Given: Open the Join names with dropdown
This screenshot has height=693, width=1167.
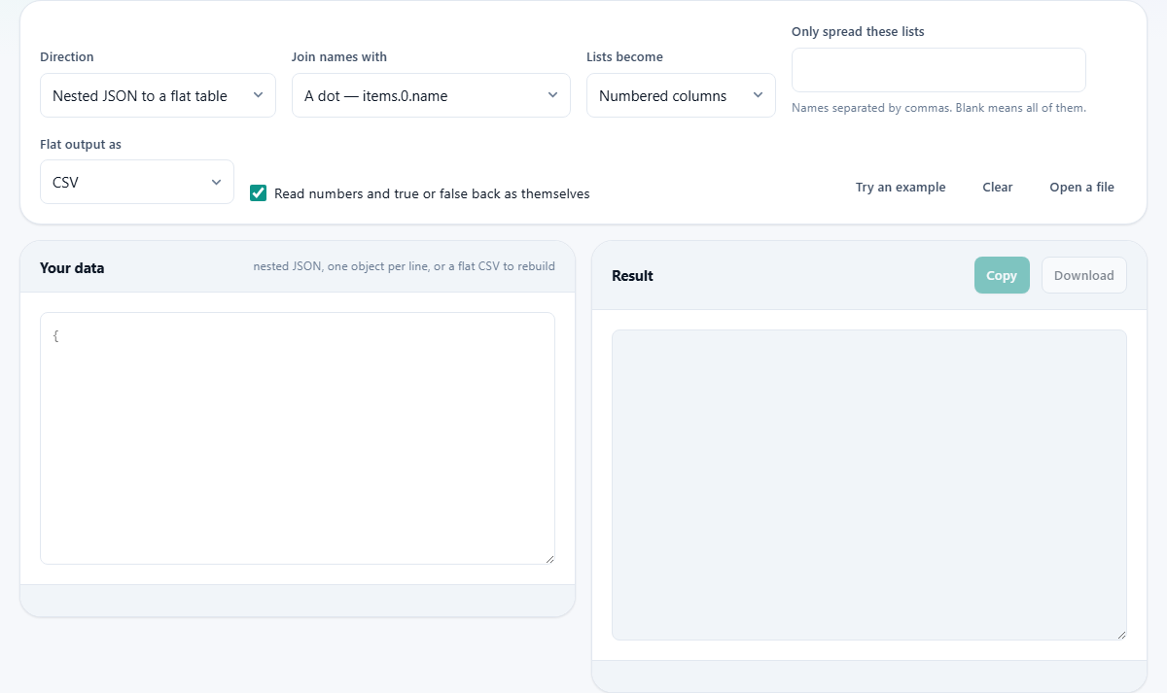Looking at the screenshot, I should (431, 95).
